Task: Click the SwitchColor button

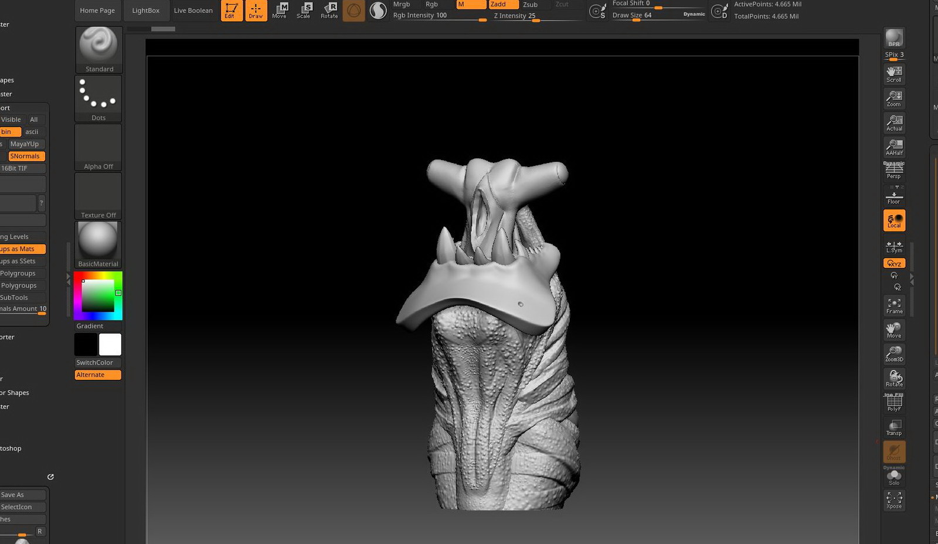Action: point(97,362)
